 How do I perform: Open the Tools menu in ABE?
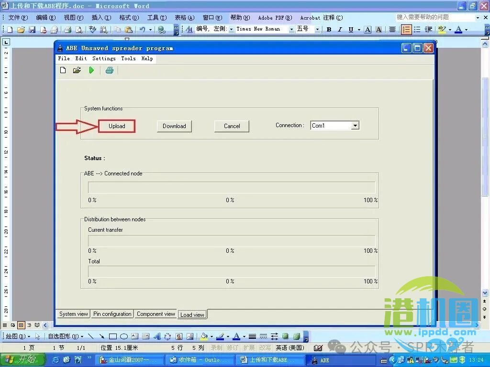(128, 58)
